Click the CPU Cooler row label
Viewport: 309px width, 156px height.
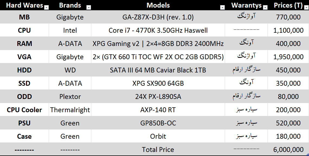[x=24, y=110]
